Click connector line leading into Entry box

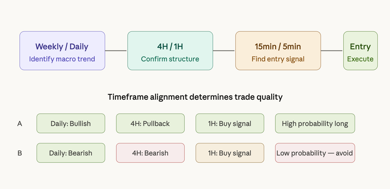click(332, 51)
